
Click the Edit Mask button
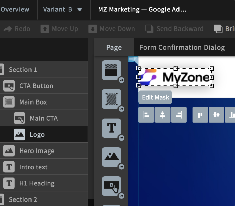[x=155, y=97]
